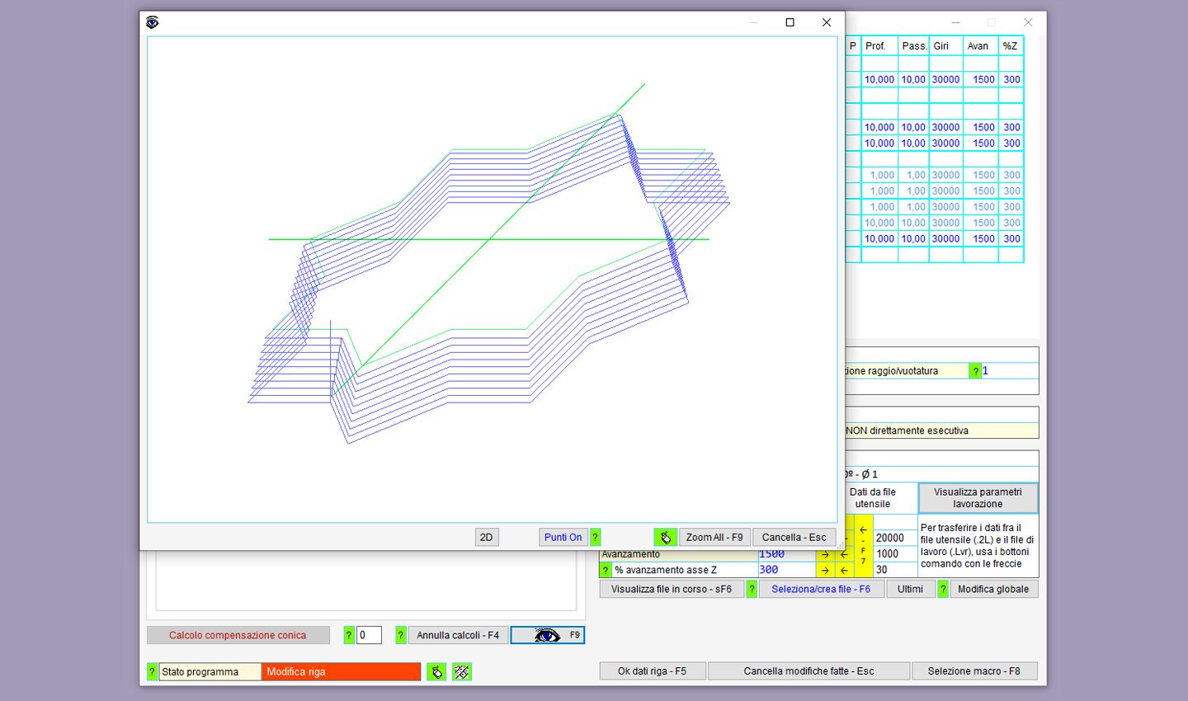Click the raggio/vuotatura value field showing 1
This screenshot has height=701, width=1188.
1010,371
